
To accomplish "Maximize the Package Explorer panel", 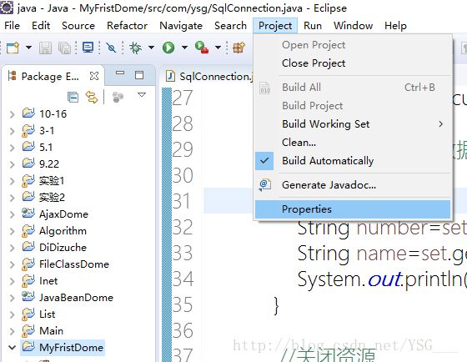I will click(139, 75).
